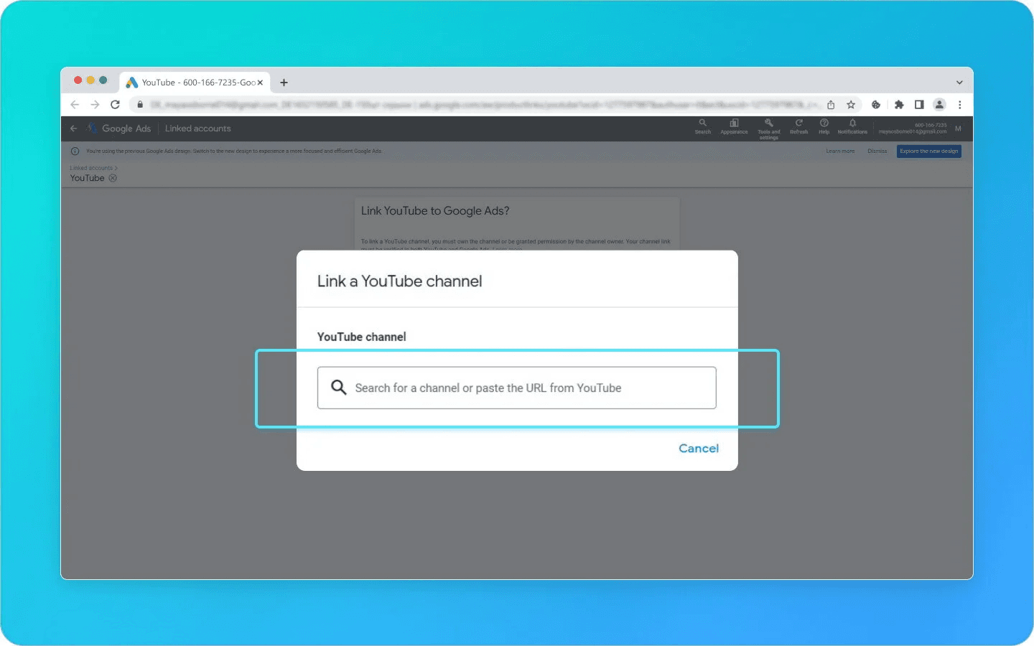The width and height of the screenshot is (1034, 646).
Task: Bookmark the page with the star icon
Action: [851, 105]
